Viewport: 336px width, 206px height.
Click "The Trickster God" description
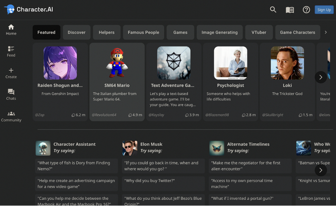click(288, 94)
